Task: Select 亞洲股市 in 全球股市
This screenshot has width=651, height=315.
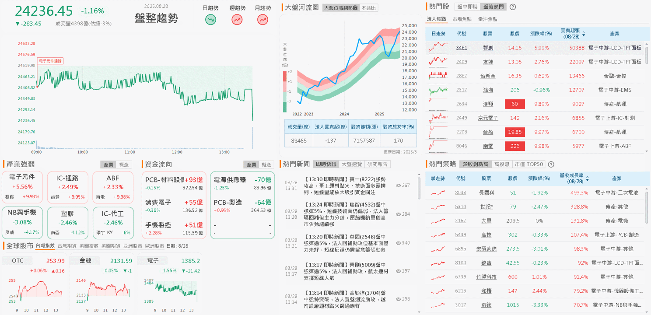Action: point(133,246)
